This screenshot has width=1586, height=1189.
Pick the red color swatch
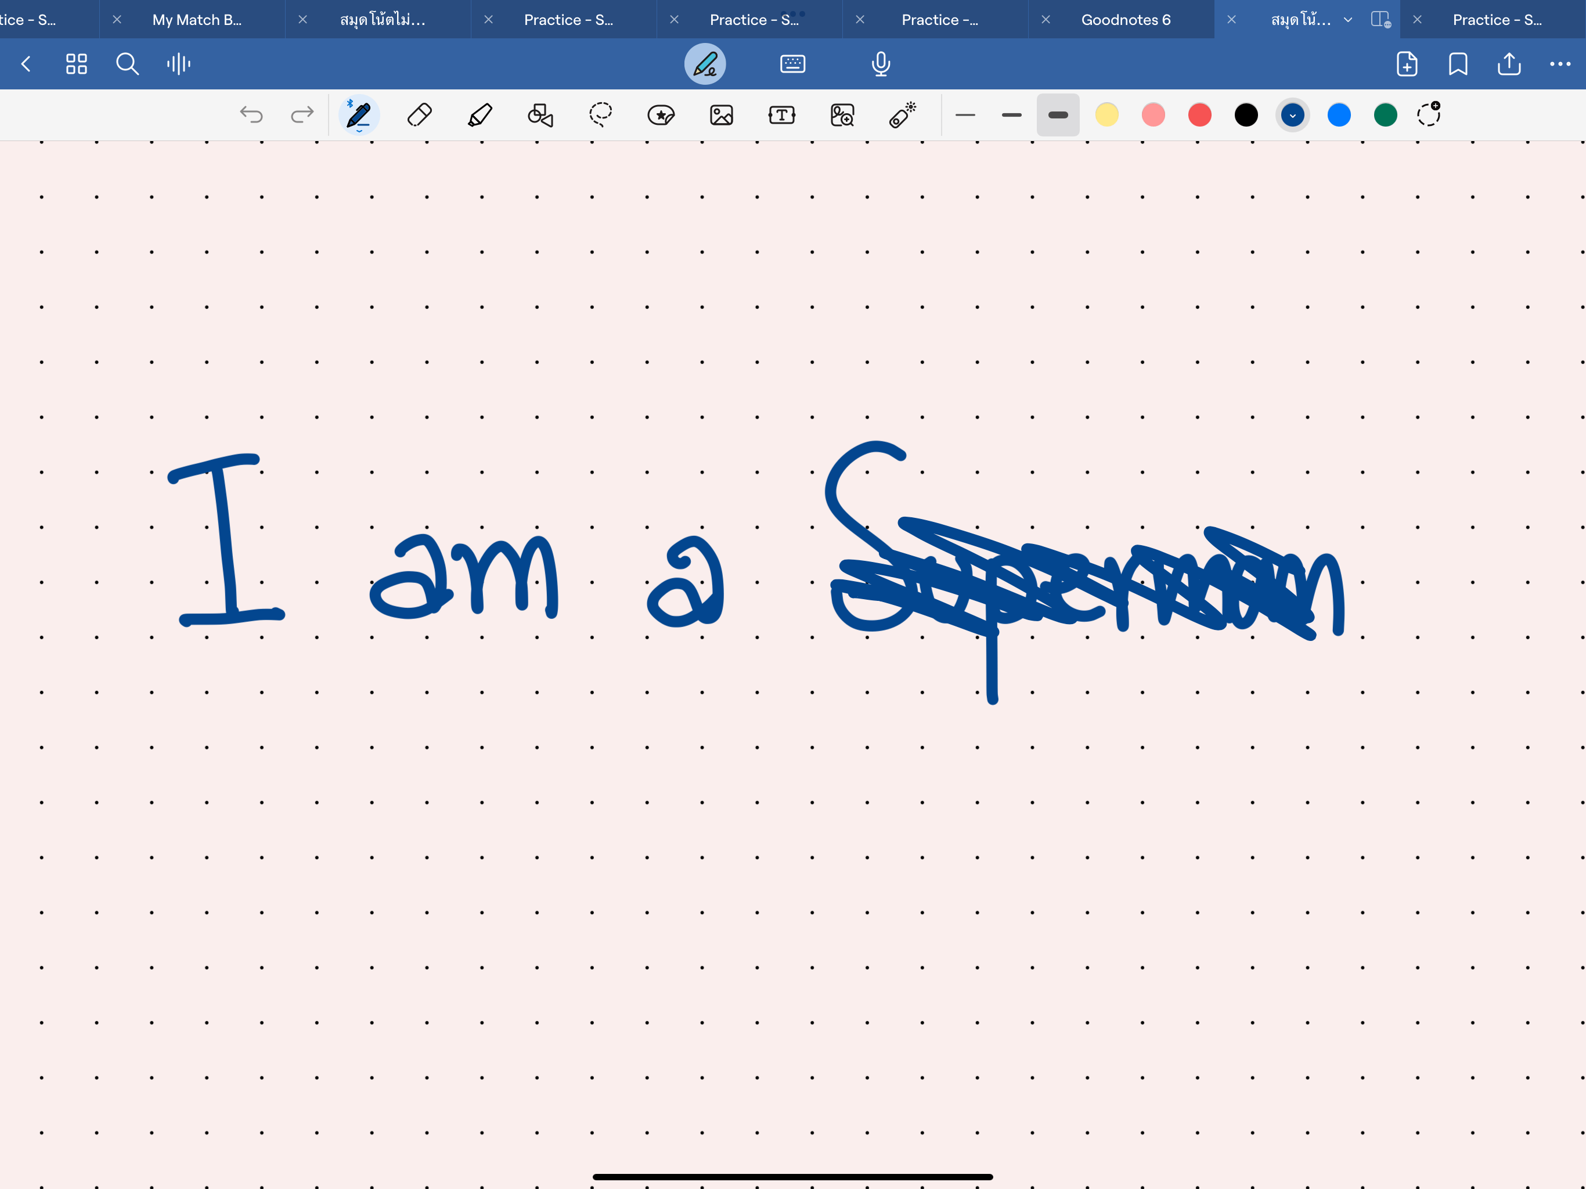pos(1199,115)
